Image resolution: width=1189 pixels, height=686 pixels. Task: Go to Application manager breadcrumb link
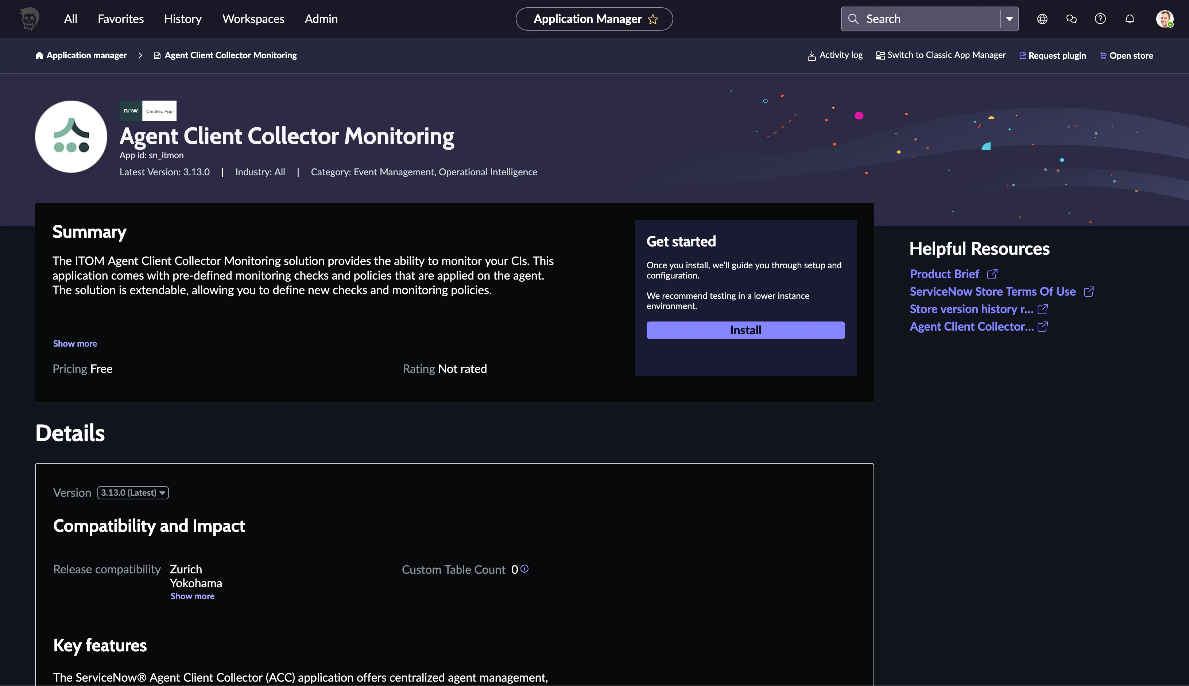[x=87, y=56]
